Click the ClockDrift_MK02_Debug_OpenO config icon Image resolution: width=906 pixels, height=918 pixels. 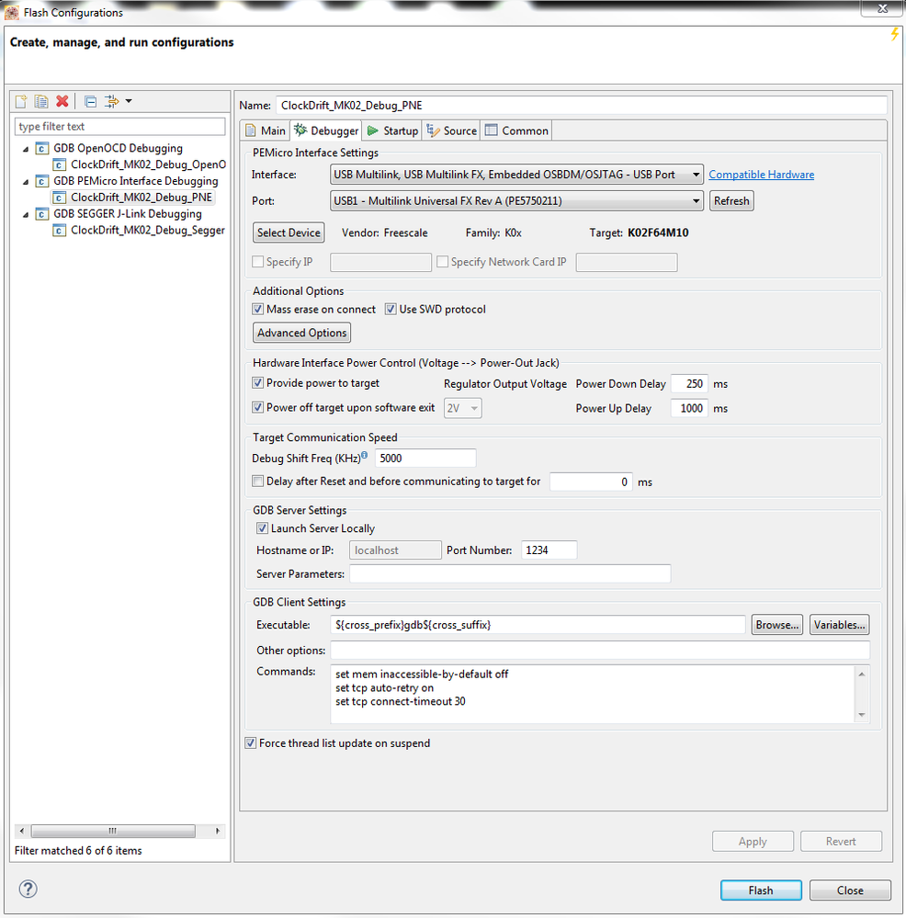click(59, 164)
